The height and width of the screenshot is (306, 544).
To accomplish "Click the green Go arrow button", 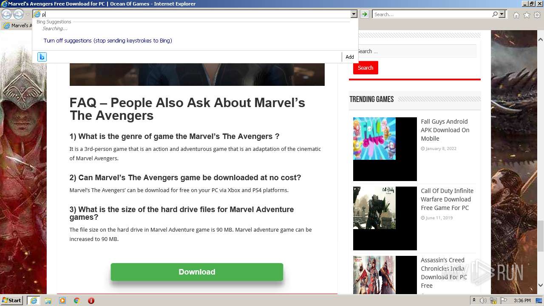I will pyautogui.click(x=364, y=14).
